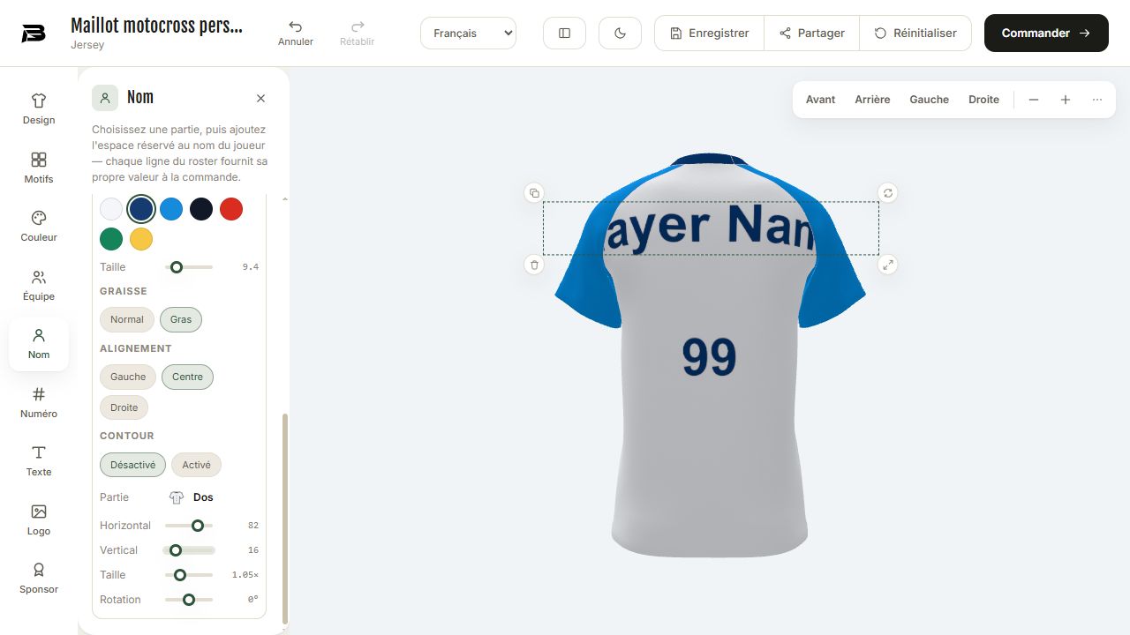Screen dimensions: 1130x635
Task: Open the Texte section
Action: (39, 461)
